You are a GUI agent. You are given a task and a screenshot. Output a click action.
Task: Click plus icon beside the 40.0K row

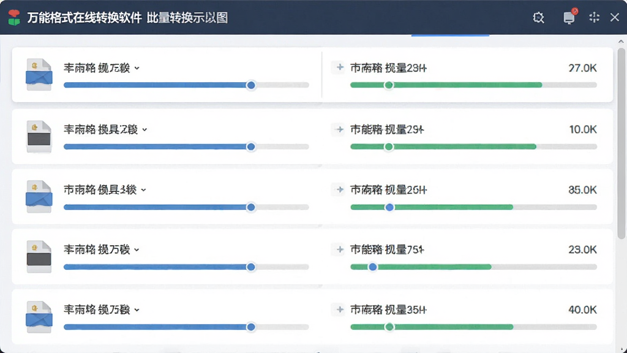point(339,309)
